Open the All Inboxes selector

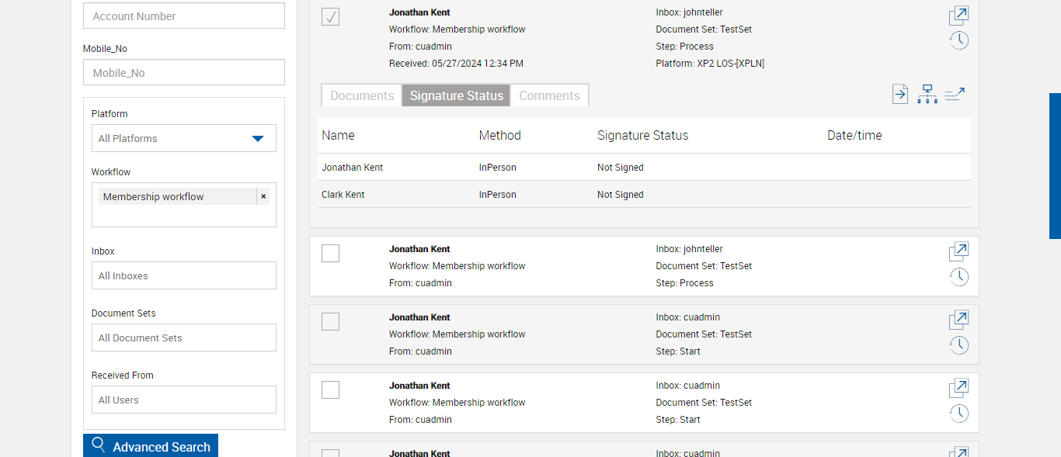coord(184,275)
